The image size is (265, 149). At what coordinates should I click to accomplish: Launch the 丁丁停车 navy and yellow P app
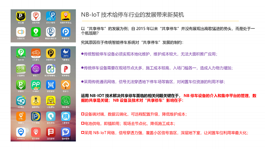36,116
